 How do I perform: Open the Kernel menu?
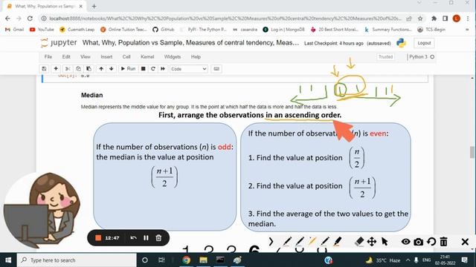(x=147, y=56)
